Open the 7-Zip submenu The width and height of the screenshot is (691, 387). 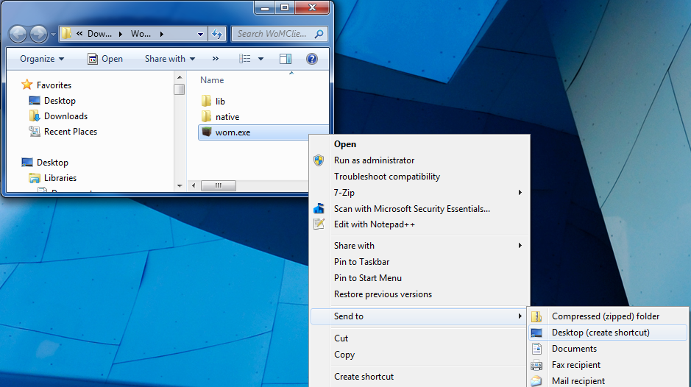(419, 193)
